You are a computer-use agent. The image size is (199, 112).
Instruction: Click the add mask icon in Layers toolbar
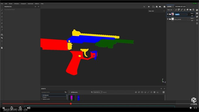179,10
